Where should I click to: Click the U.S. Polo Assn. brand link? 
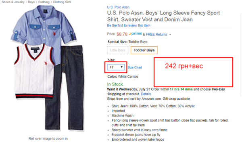(119, 7)
